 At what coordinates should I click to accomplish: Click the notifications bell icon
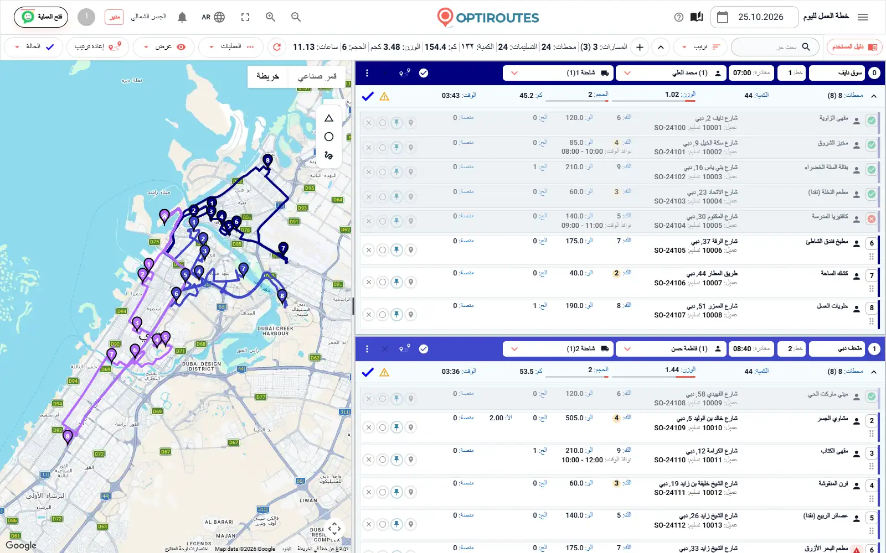pos(182,17)
